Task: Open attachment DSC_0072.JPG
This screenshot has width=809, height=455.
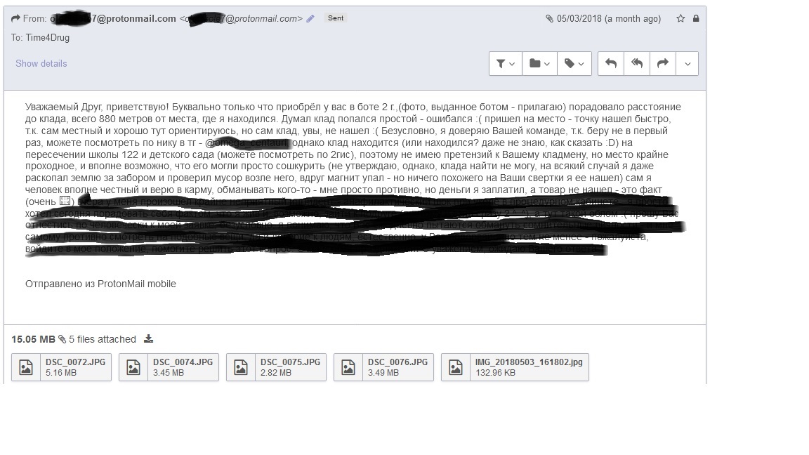Action: click(61, 367)
